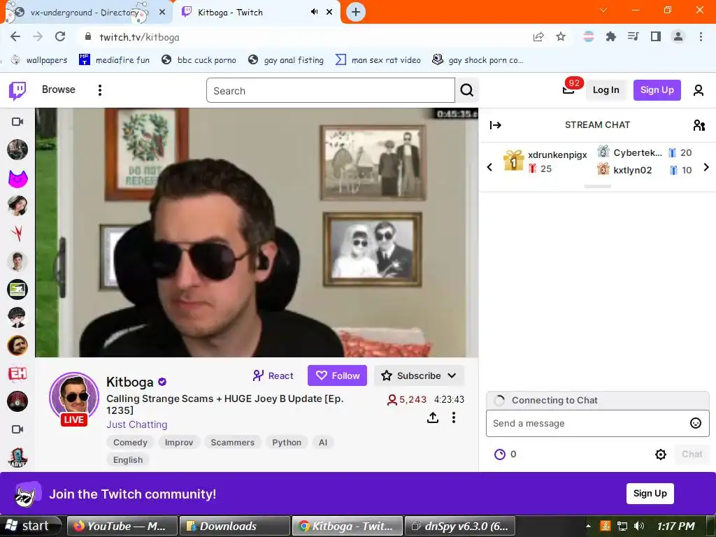The width and height of the screenshot is (716, 537).
Task: Open the mediafire fun bookmark
Action: (114, 60)
